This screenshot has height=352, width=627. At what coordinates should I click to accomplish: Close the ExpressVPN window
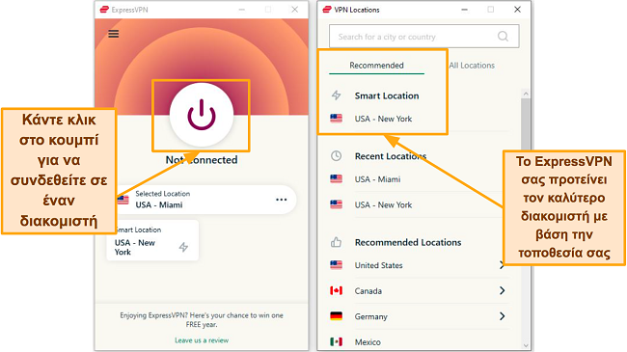point(295,10)
